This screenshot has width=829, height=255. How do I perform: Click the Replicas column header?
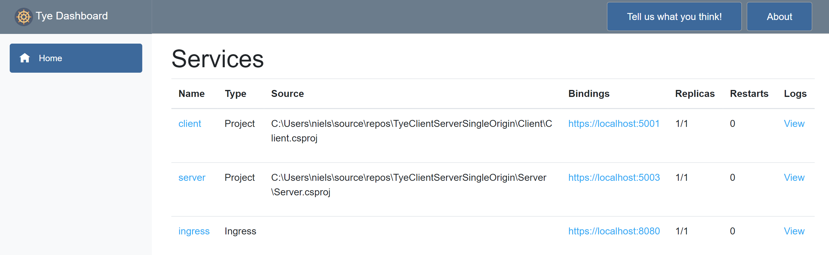(x=695, y=94)
